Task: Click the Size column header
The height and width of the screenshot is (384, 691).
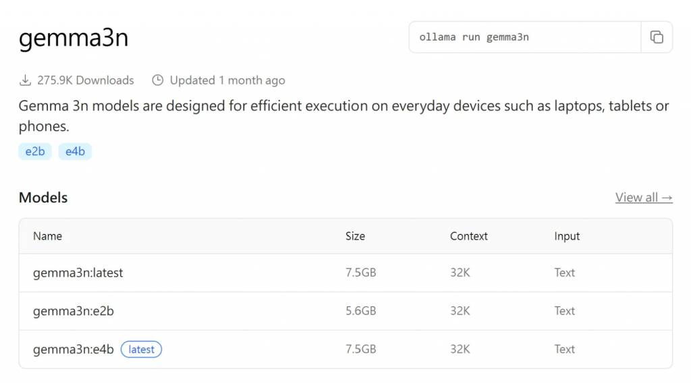Action: [355, 236]
